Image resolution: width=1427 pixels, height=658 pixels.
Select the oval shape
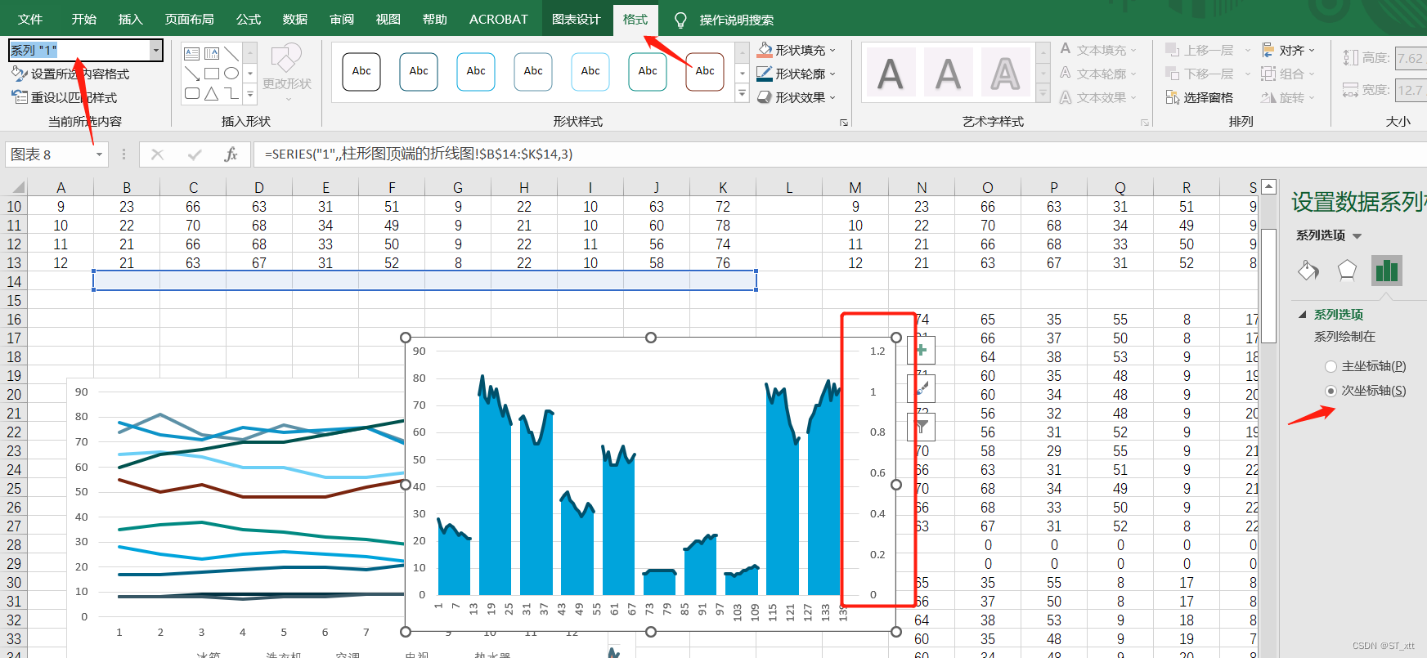click(232, 74)
